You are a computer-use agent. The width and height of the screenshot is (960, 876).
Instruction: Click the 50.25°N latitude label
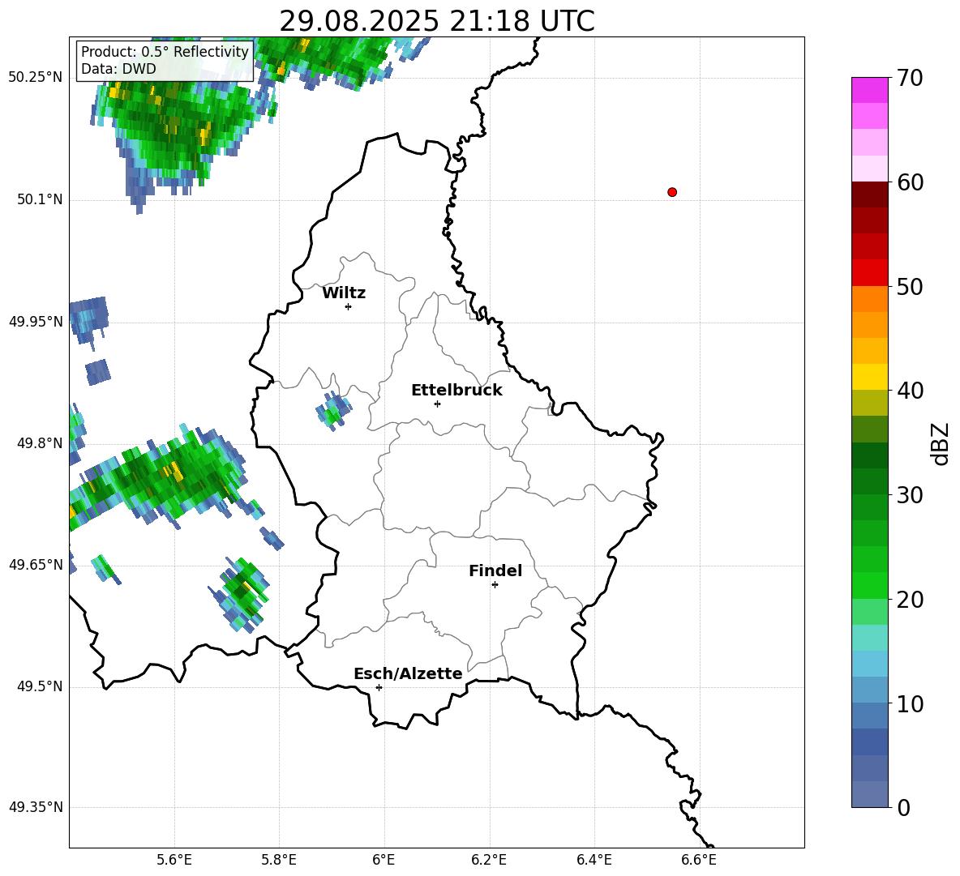[36, 78]
